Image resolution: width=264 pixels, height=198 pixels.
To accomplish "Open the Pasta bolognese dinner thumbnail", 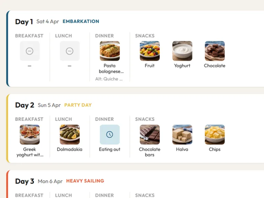I will pos(110,51).
